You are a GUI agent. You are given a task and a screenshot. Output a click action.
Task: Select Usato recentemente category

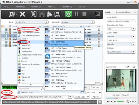tap(30, 29)
